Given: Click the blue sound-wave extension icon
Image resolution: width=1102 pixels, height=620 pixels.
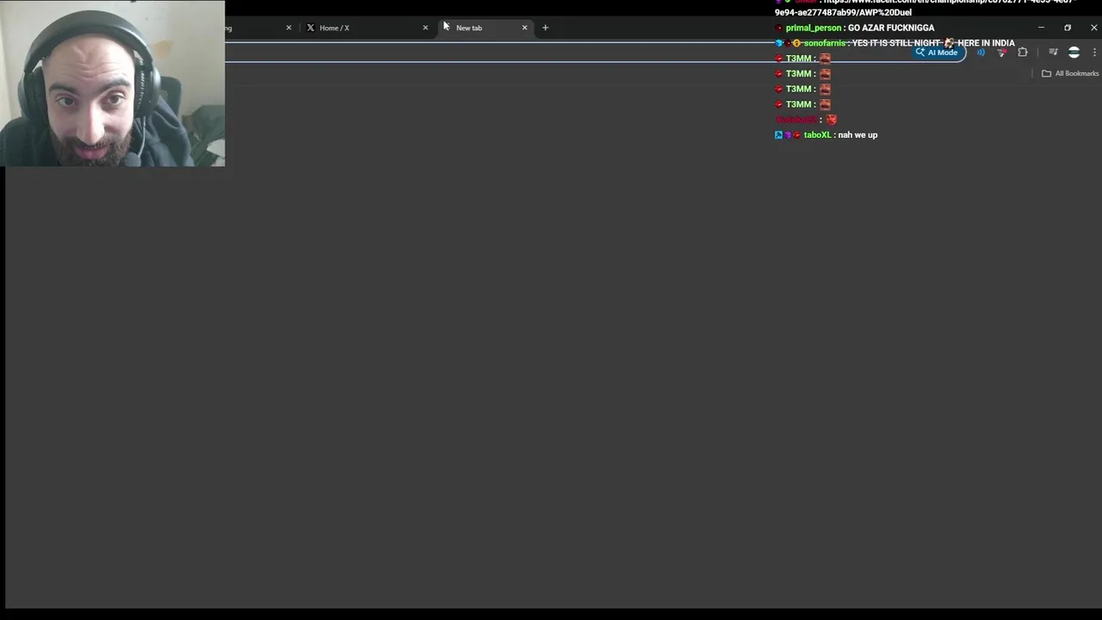Looking at the screenshot, I should point(981,53).
